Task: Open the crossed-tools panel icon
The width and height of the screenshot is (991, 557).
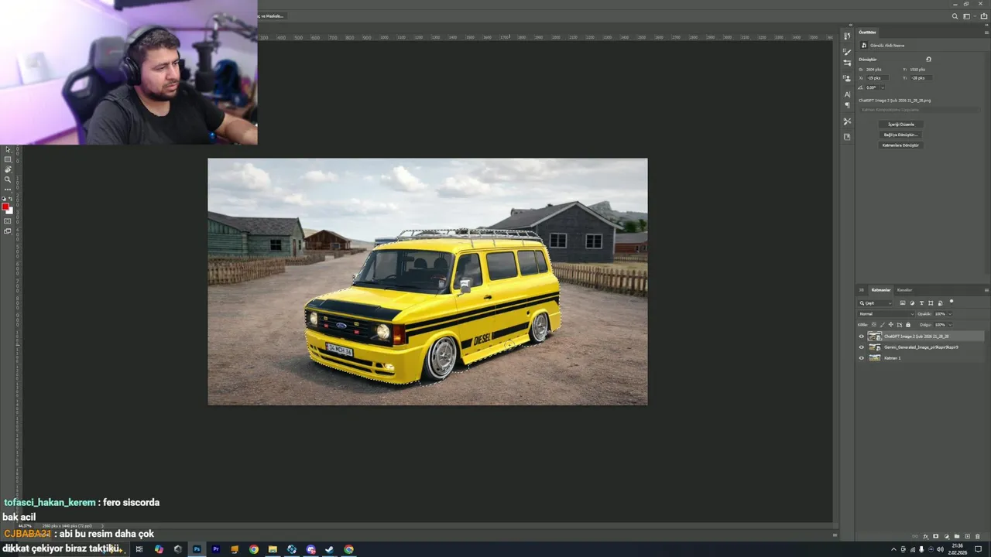Action: click(847, 121)
